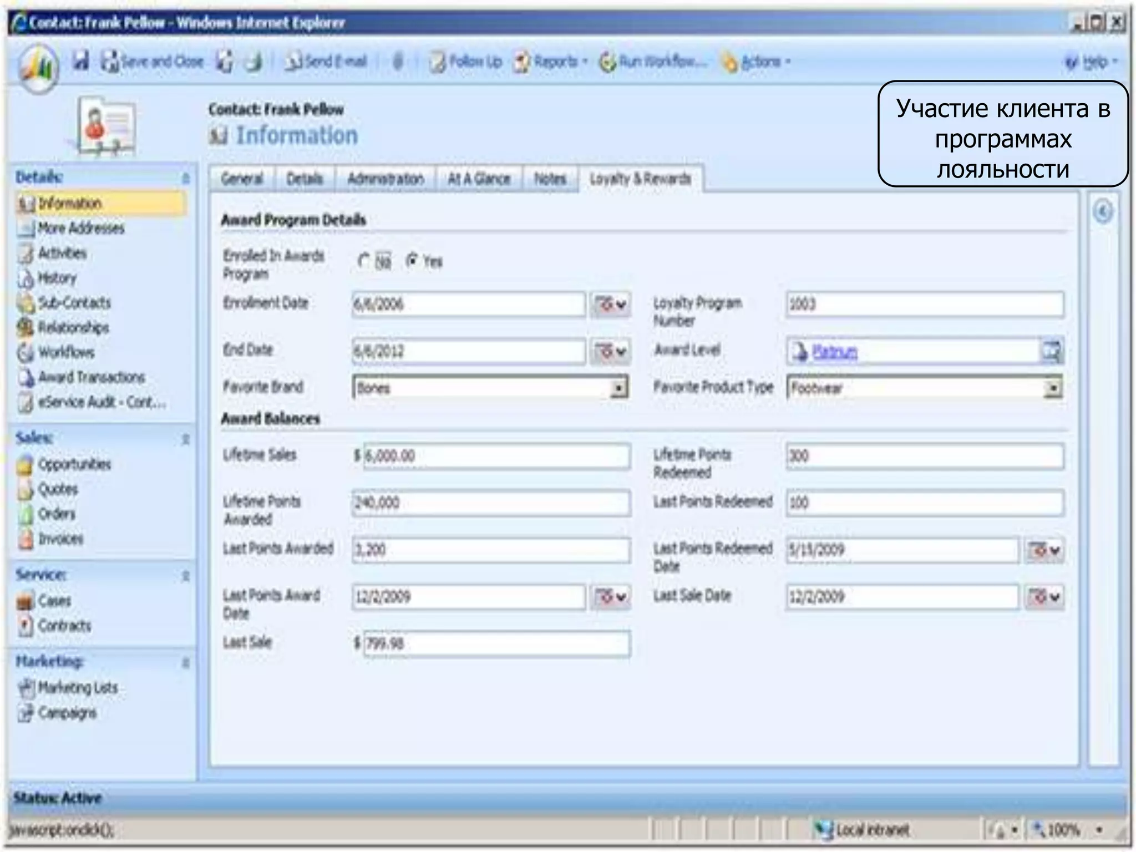Click the Follow Up toolbar icon
The width and height of the screenshot is (1136, 852).
[x=465, y=62]
